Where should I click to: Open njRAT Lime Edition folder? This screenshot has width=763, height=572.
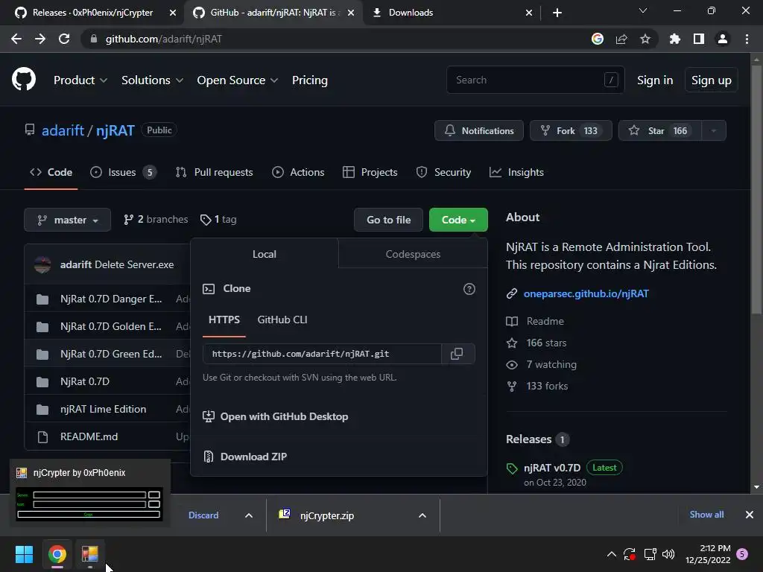(103, 409)
